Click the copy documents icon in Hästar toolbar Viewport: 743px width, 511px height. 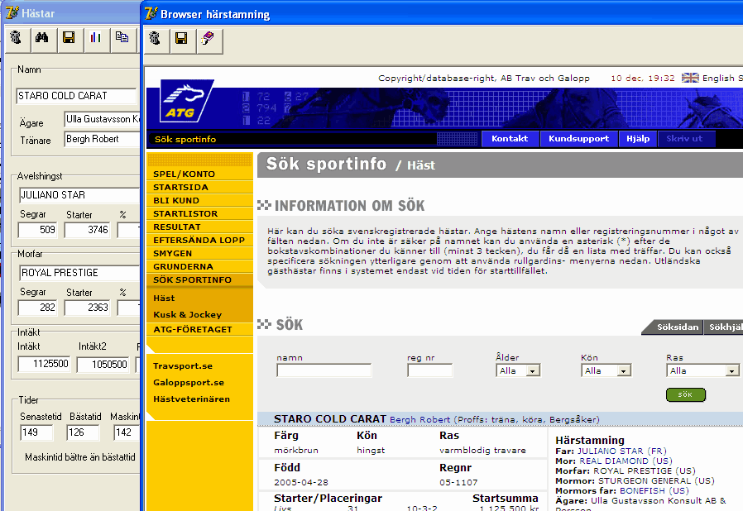tap(122, 38)
